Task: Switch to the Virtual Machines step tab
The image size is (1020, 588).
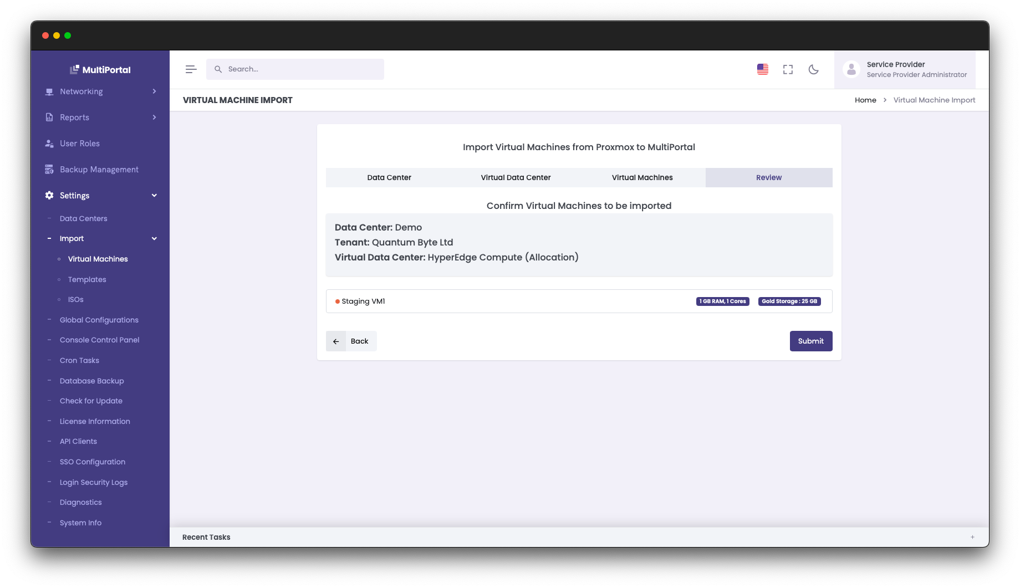Action: 642,177
